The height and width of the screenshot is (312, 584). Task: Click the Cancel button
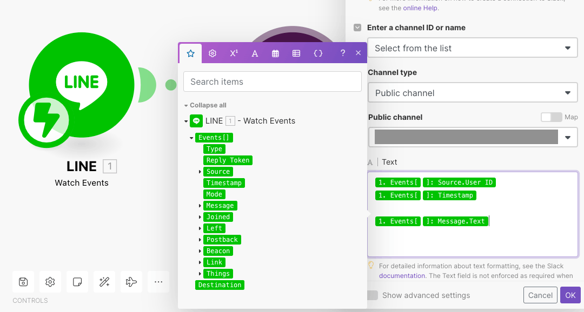[540, 295]
